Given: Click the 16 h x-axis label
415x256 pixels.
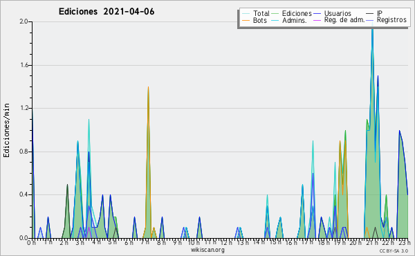Looking at the screenshot, I should pos(291,242).
